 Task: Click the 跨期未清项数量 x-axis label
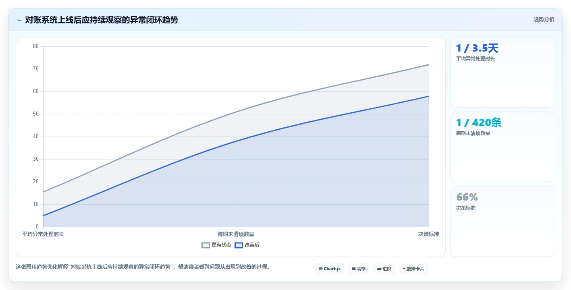[x=236, y=234]
